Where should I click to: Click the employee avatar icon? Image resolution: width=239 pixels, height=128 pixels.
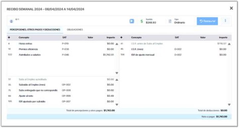pyautogui.click(x=11, y=21)
